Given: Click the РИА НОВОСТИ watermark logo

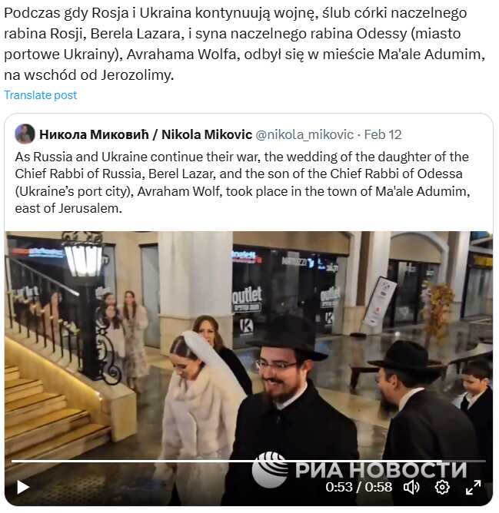Looking at the screenshot, I should [359, 469].
